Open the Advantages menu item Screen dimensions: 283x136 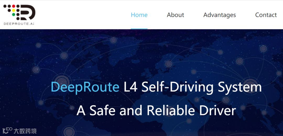(220, 15)
